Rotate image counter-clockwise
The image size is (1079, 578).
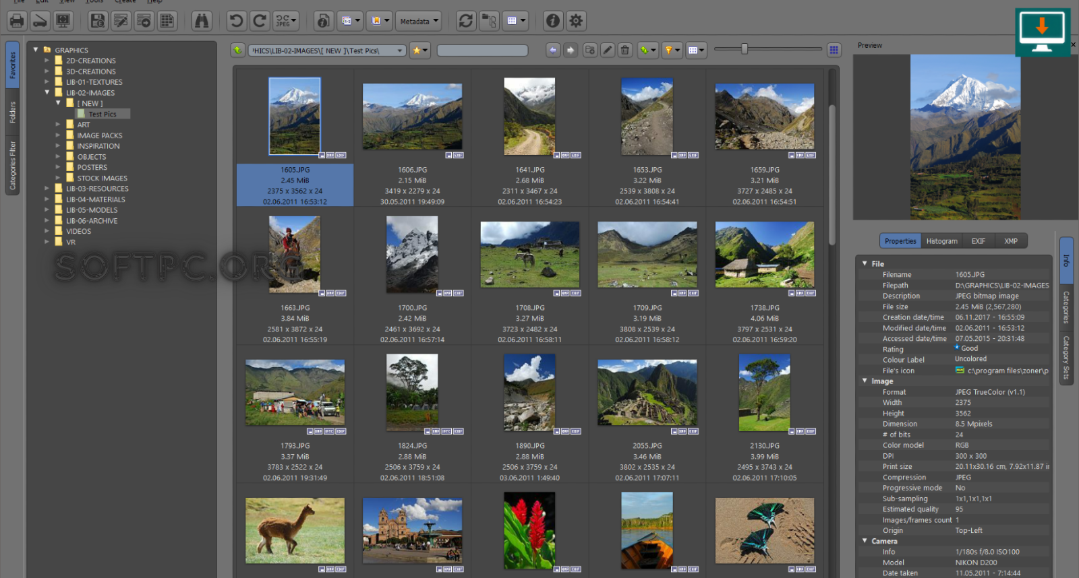pos(236,21)
